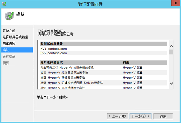Open the 选择服务器或群集 step
Image resolution: width=181 pixels, height=123 pixels.
[x=15, y=37]
